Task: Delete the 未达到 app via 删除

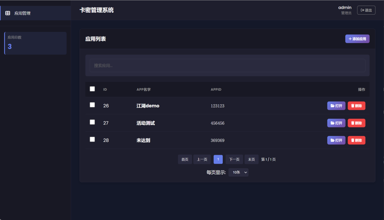Action: coord(356,140)
